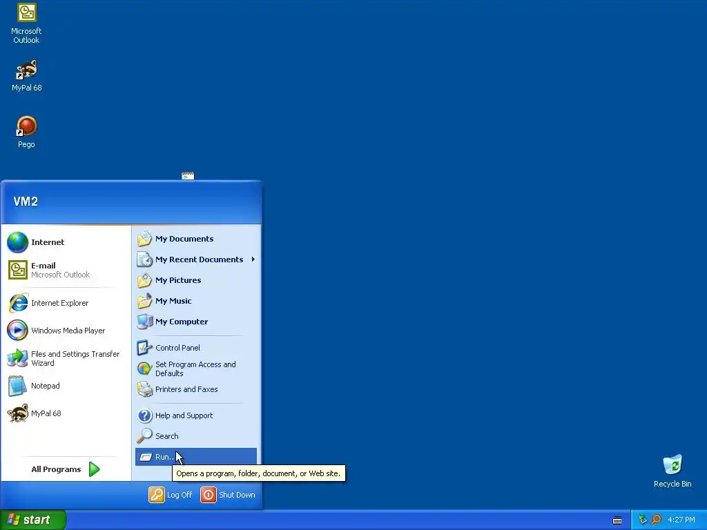The height and width of the screenshot is (530, 707).
Task: Click the Internet Explorer e icon
Action: 18,303
